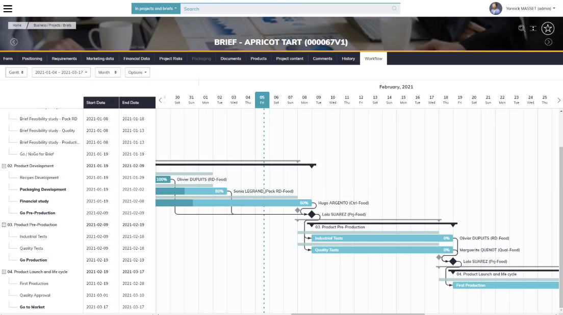Click the First Production Gantt bar

[505, 285]
